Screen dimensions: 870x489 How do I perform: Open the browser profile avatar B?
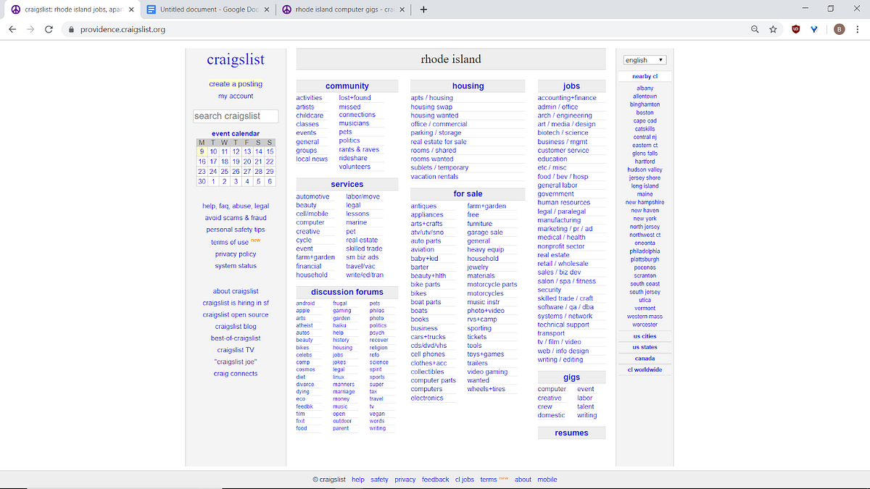point(839,30)
